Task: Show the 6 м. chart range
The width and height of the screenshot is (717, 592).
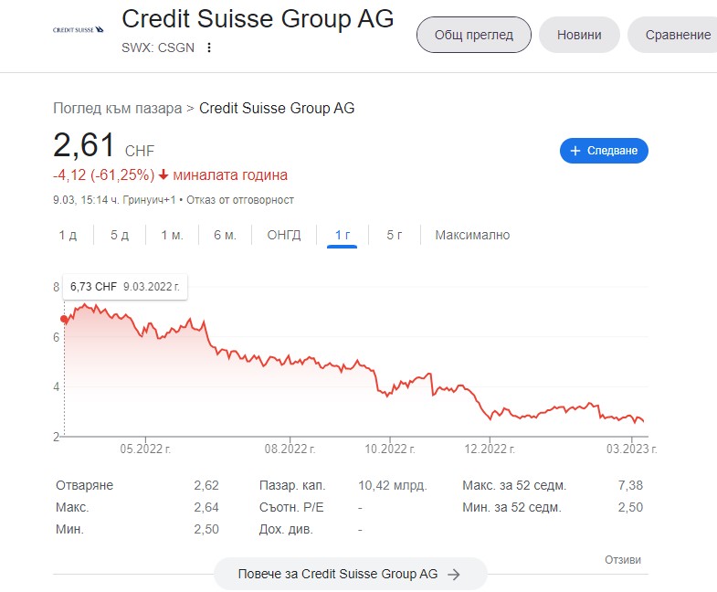Action: click(x=225, y=235)
